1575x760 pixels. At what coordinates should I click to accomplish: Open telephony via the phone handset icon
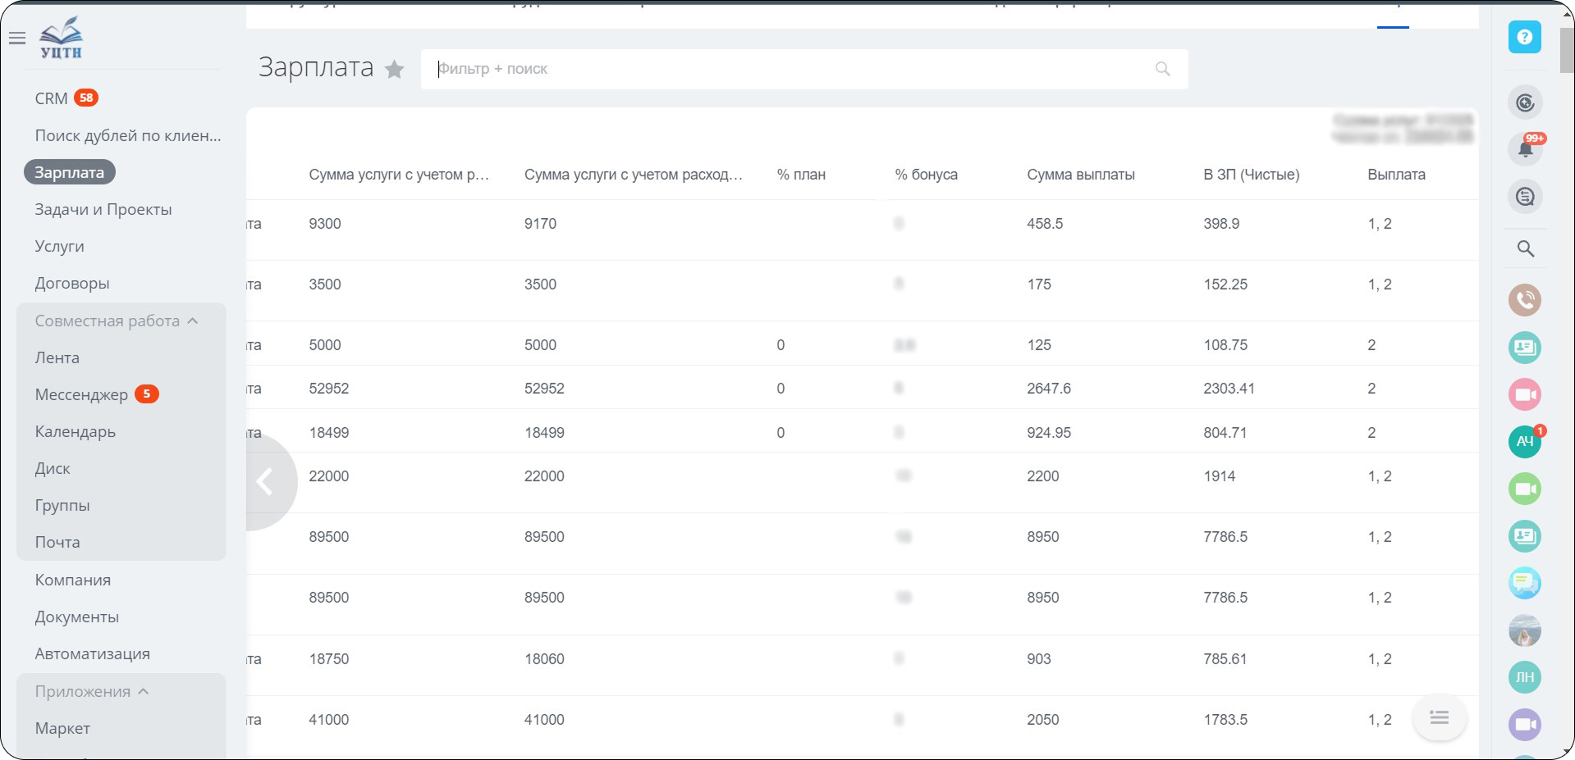coord(1524,300)
